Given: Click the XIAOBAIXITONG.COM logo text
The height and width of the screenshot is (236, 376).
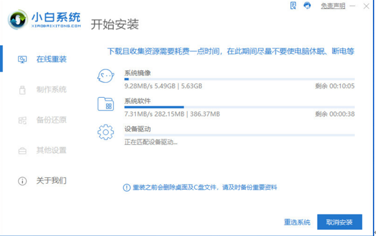Looking at the screenshot, I should click(x=56, y=26).
